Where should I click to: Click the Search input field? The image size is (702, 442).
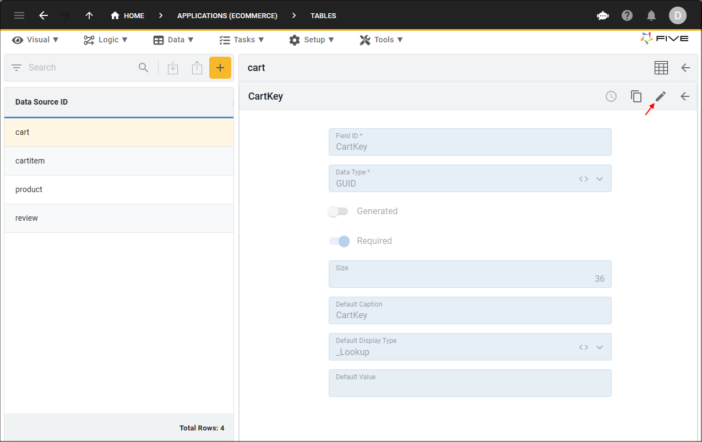point(80,68)
